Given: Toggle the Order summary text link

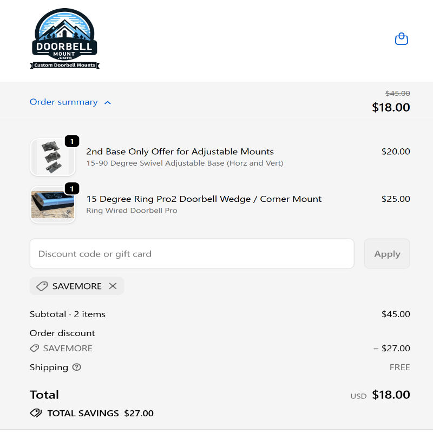Looking at the screenshot, I should (x=63, y=102).
